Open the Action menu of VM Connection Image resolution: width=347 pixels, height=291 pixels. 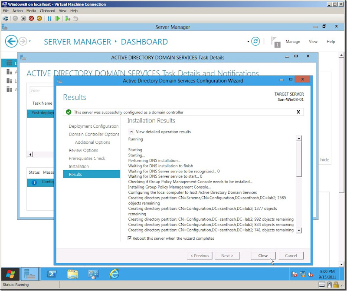click(x=17, y=10)
